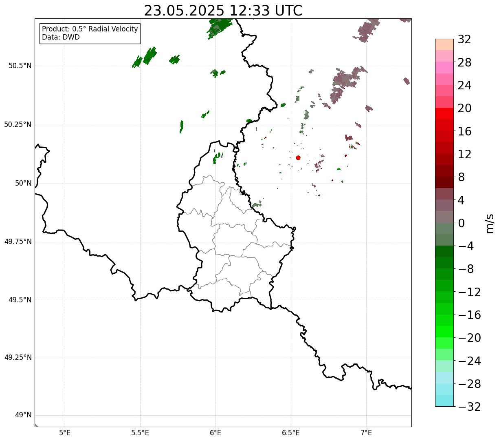The image size is (499, 441).
Task: Click the peach top colorbar segment
Action: click(444, 44)
